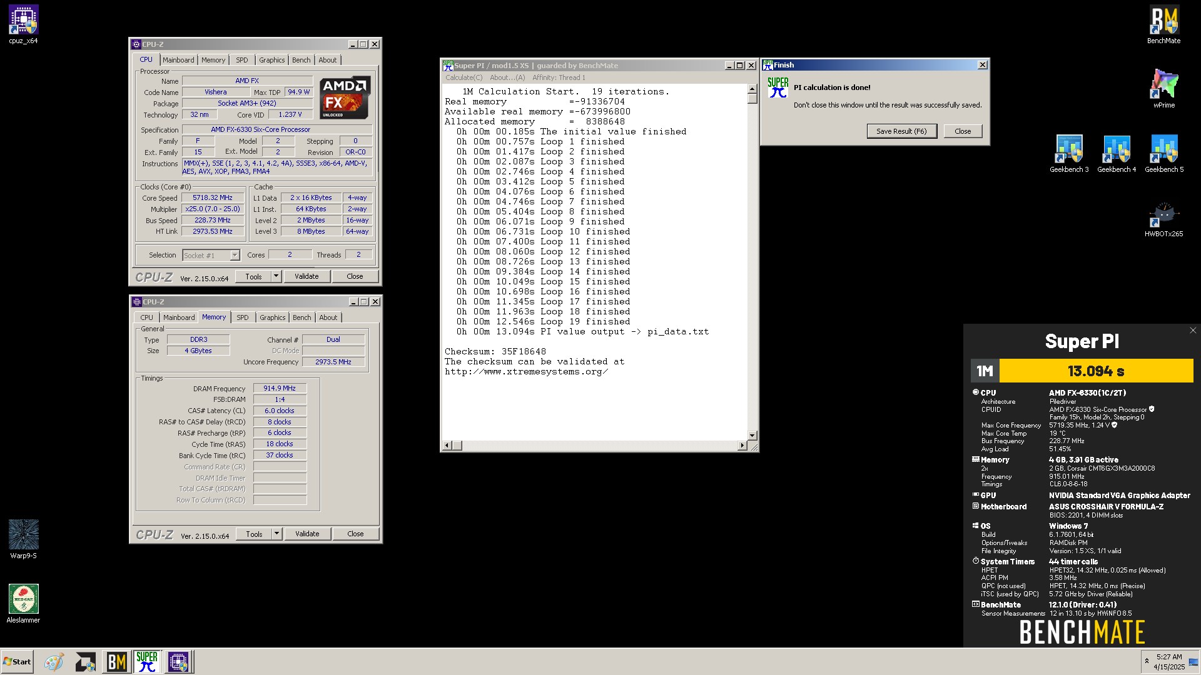Screen dimensions: 1201x675
Task: Click the http://www.xtremesystems.org/ text
Action: pos(527,371)
